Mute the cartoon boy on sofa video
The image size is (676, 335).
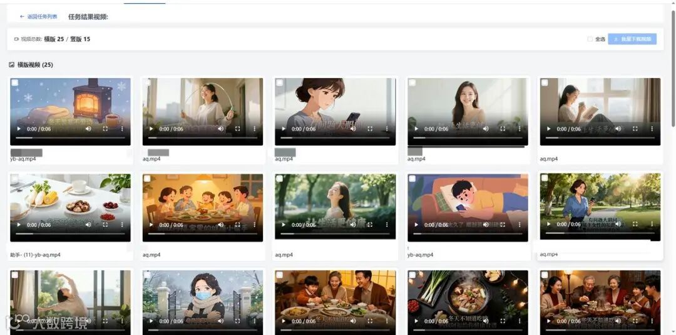point(486,225)
